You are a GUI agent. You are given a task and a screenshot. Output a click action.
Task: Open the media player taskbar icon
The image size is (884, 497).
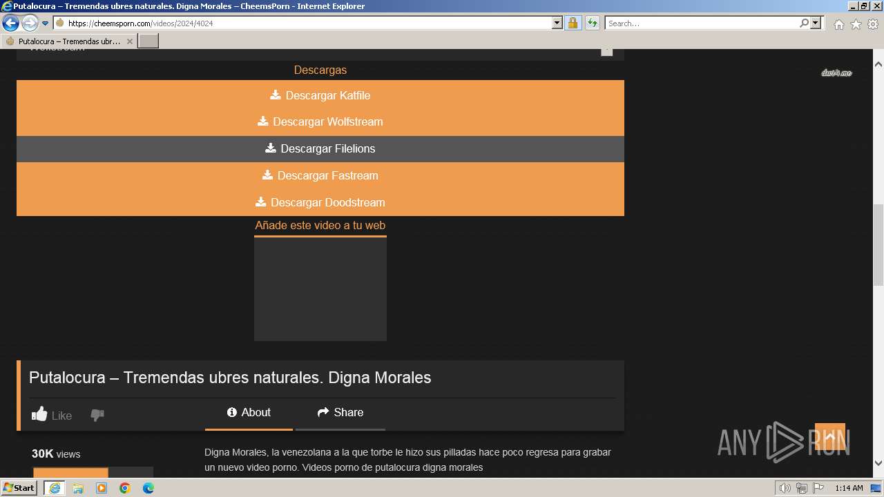(x=102, y=488)
